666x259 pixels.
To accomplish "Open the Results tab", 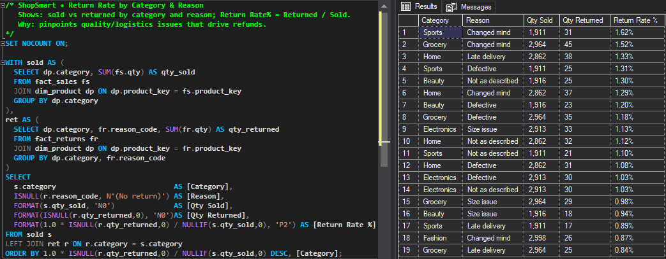I will [x=425, y=6].
